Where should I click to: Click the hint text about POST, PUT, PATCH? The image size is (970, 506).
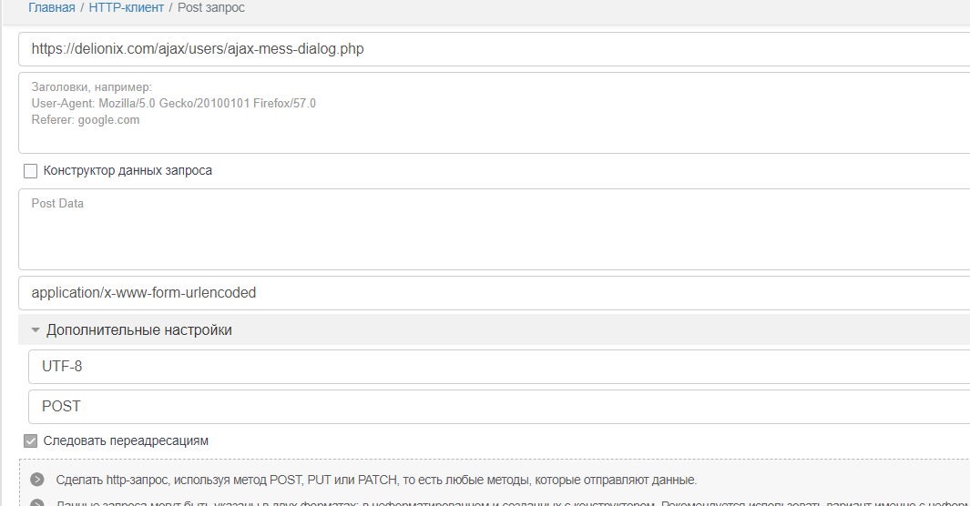point(375,480)
